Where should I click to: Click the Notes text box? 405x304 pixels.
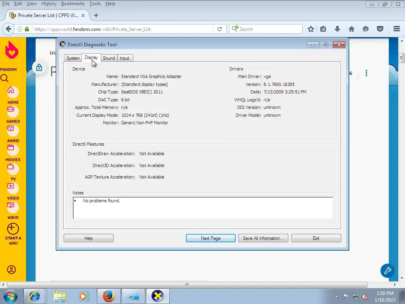[x=203, y=208]
